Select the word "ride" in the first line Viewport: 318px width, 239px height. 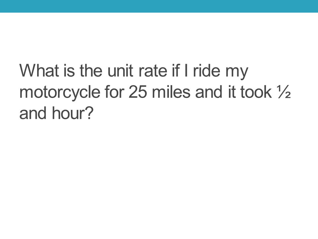tap(206, 70)
